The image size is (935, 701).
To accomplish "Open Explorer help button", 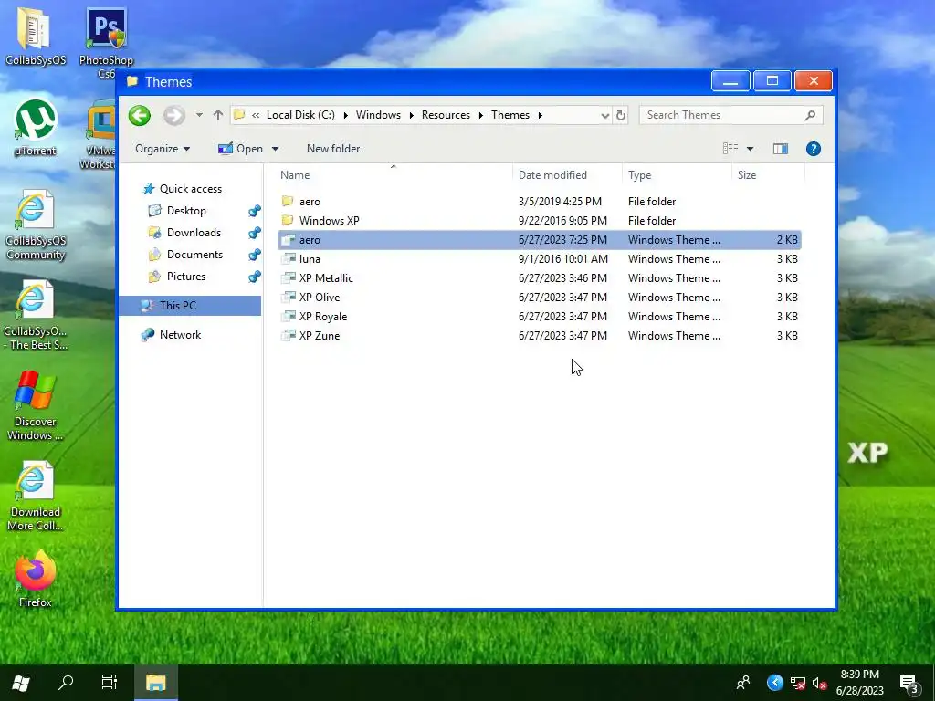I will (x=814, y=149).
